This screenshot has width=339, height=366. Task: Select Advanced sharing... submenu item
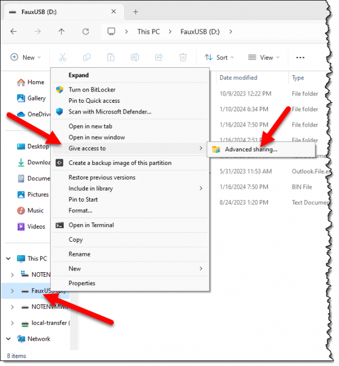251,150
